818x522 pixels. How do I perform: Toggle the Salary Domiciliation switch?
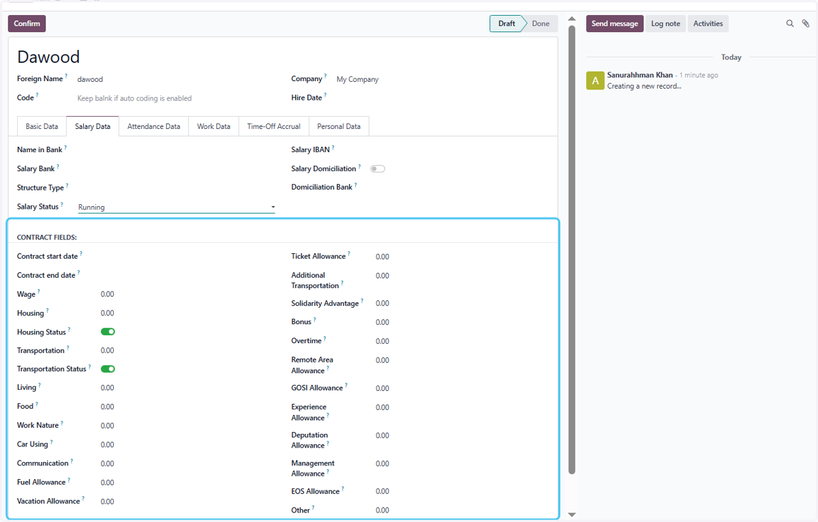coord(378,169)
